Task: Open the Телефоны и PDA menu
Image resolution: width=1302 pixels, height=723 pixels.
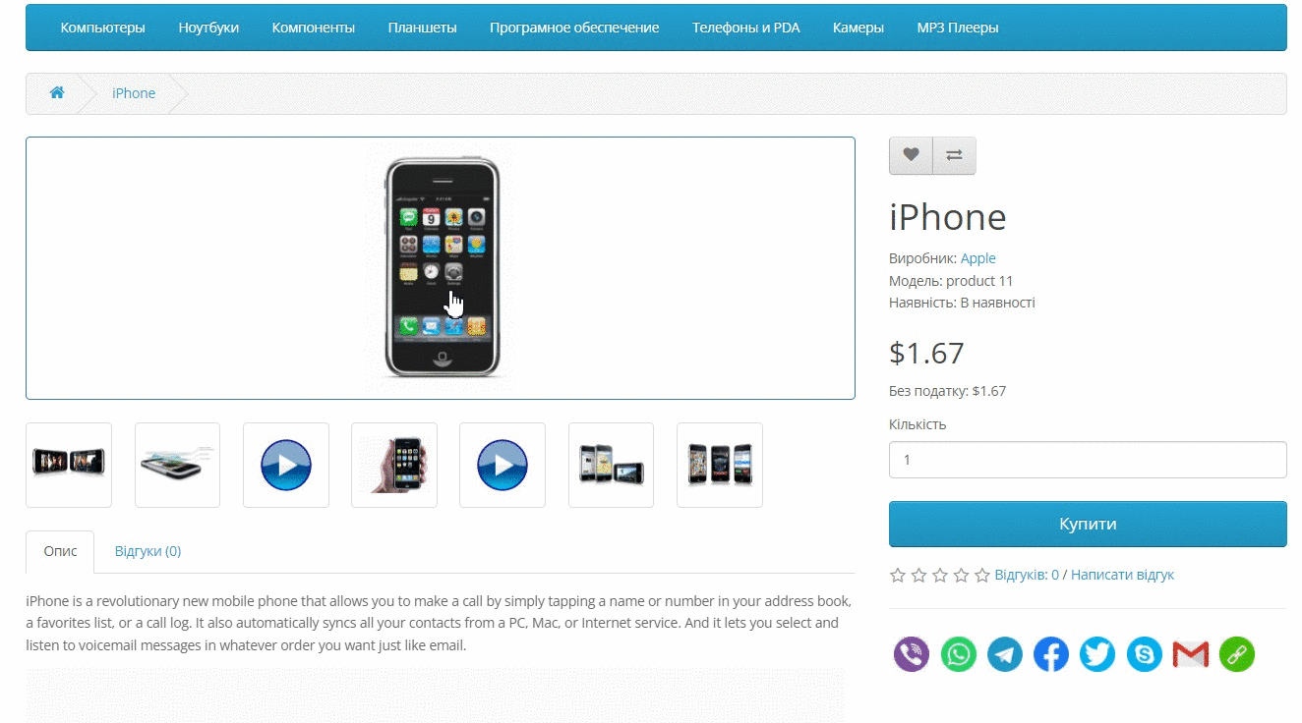Action: [x=746, y=28]
